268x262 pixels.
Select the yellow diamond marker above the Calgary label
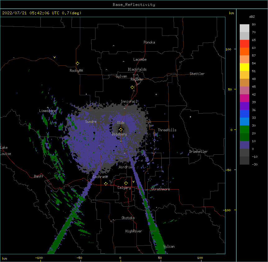(126, 183)
